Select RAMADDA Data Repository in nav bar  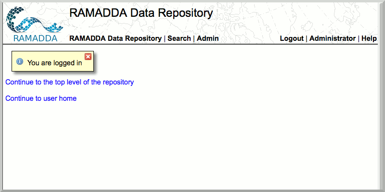coord(115,38)
